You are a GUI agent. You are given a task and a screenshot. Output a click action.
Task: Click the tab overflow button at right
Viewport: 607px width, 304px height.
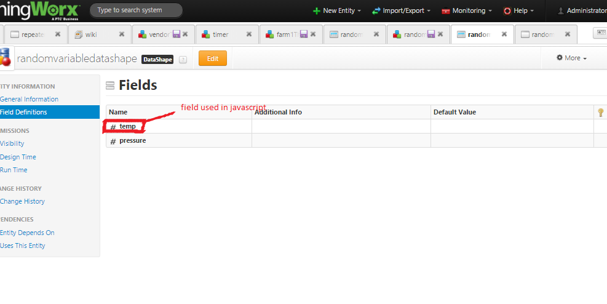[x=600, y=34]
